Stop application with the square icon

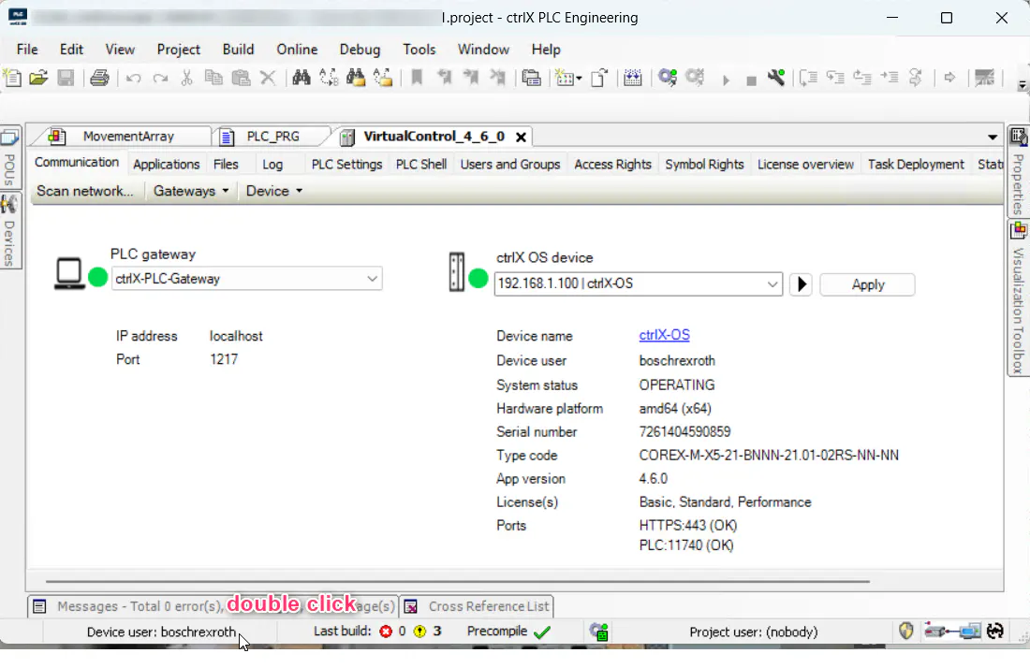(x=752, y=80)
